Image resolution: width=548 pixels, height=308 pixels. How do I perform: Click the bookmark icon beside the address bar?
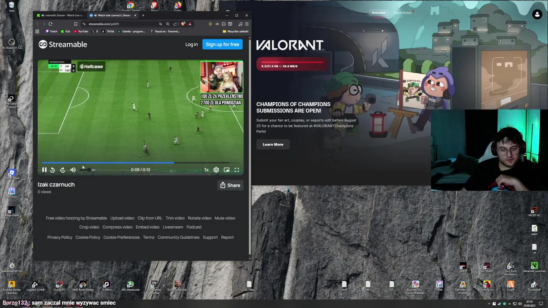pyautogui.click(x=75, y=24)
